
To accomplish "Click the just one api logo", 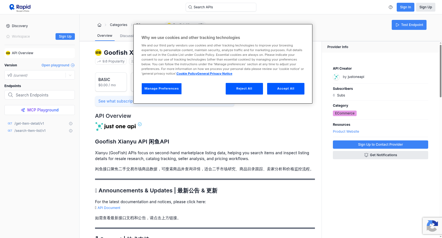I will (x=115, y=126).
